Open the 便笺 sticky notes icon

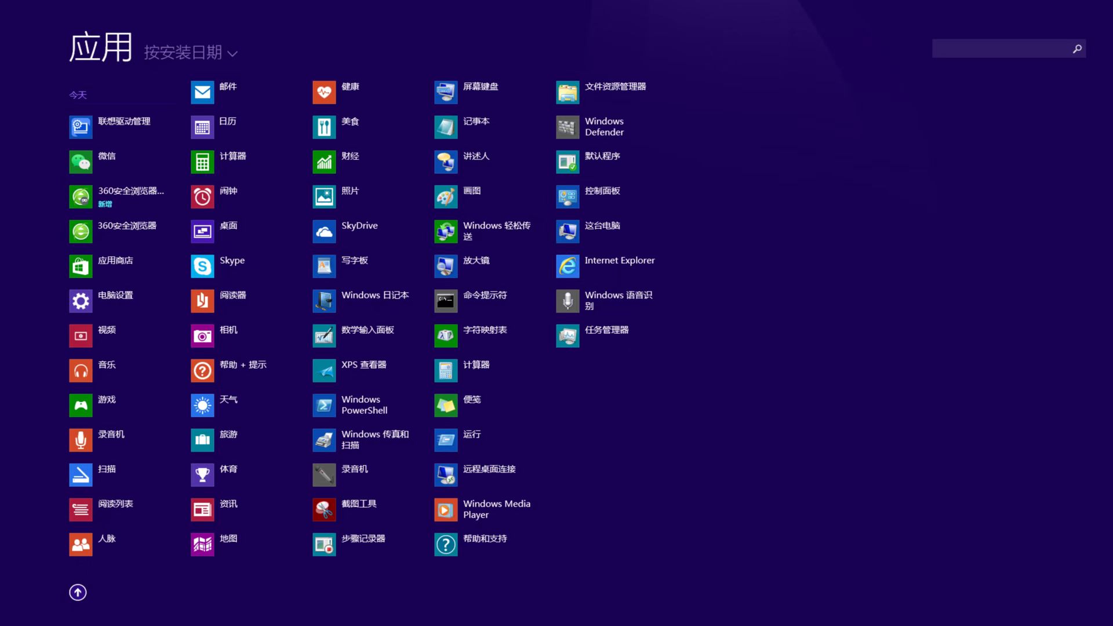(446, 405)
